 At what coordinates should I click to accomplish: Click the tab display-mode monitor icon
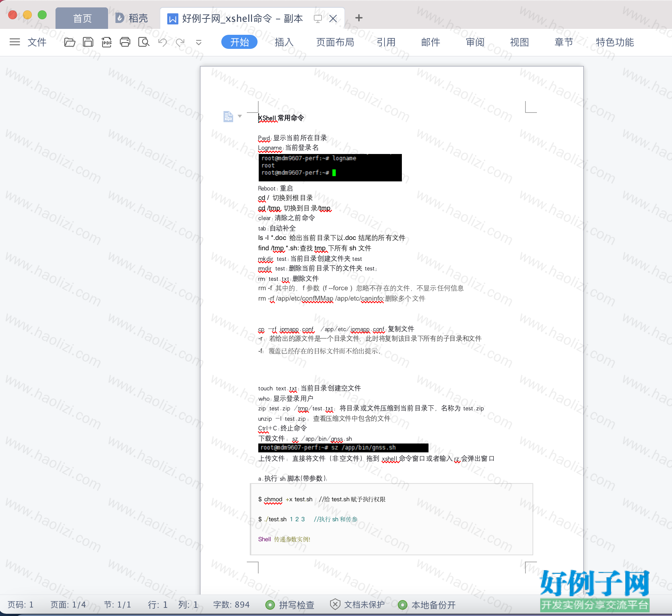317,19
